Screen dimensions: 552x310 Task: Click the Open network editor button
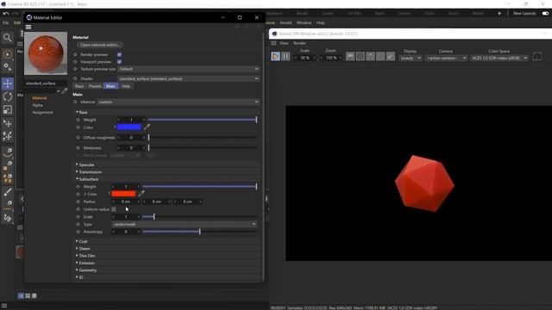[x=100, y=45]
